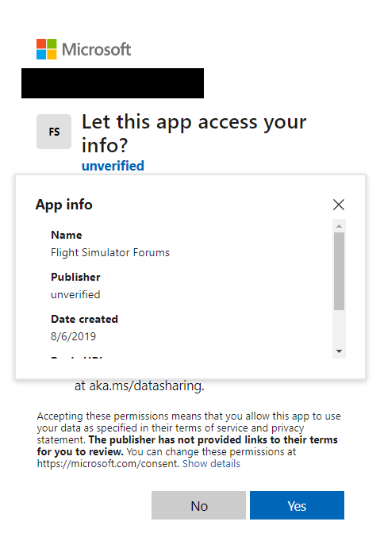Close the App info popup
This screenshot has width=380, height=556.
[x=339, y=205]
